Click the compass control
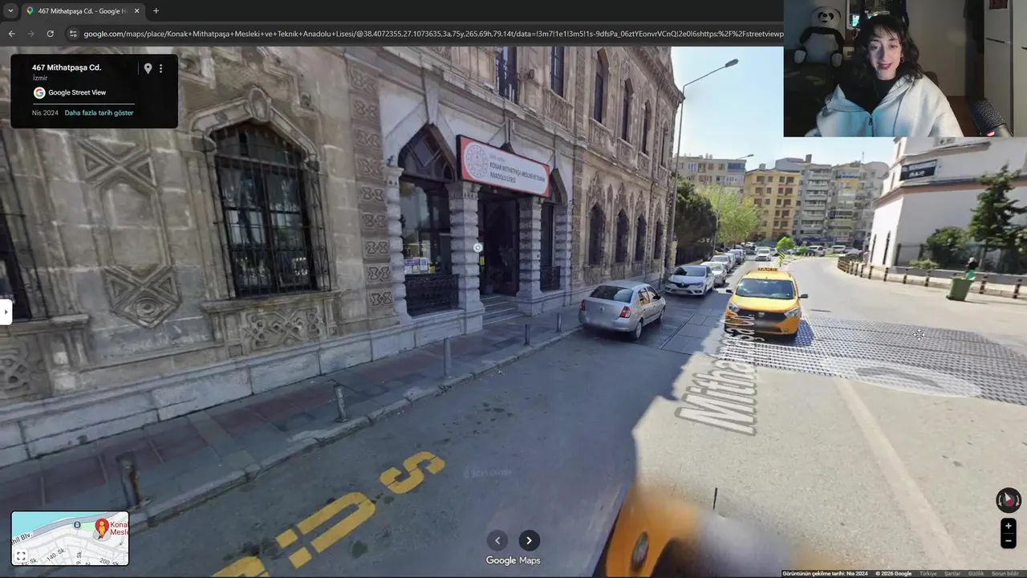 (1009, 500)
